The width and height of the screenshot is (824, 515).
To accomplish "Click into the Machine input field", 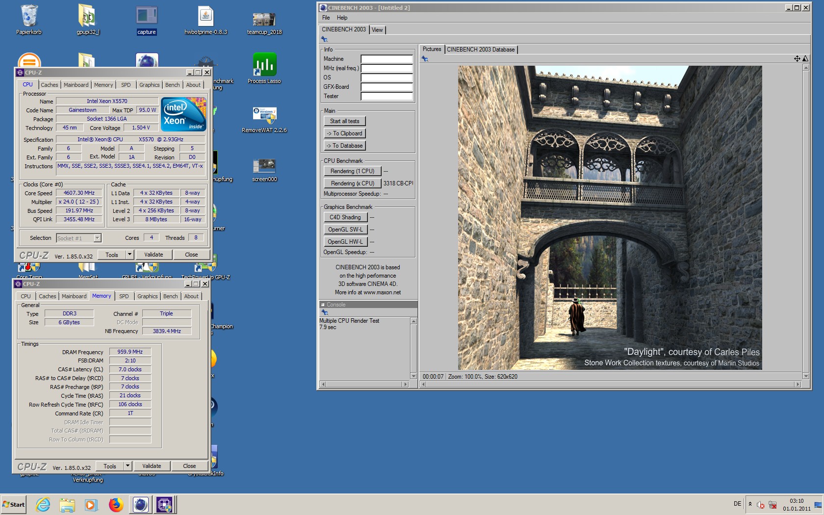I will tap(387, 59).
